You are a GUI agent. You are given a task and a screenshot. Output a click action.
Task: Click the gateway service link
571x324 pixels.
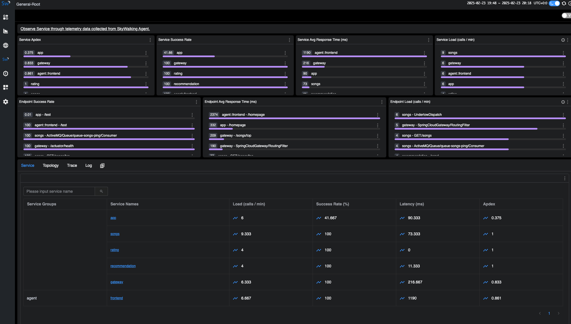click(116, 282)
